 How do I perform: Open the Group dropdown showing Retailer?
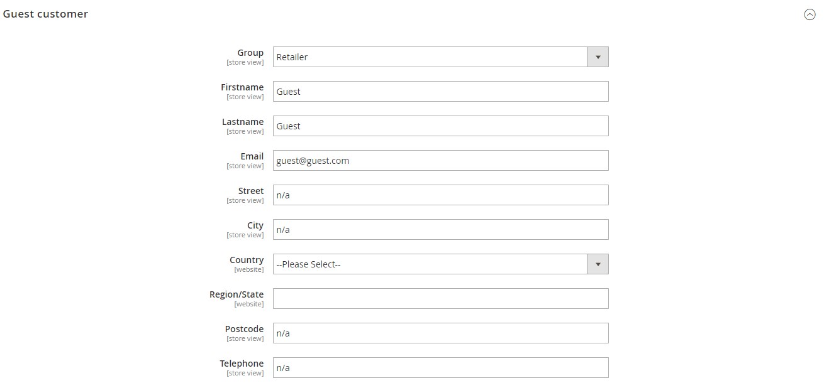440,57
